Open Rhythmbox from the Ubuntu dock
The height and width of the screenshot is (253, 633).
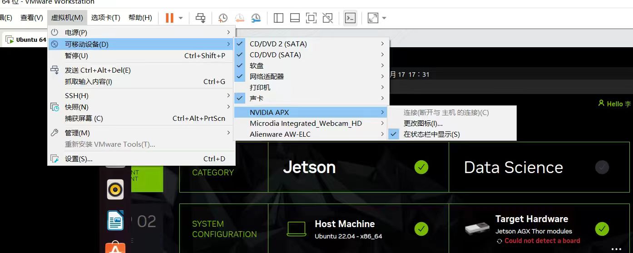tap(115, 189)
